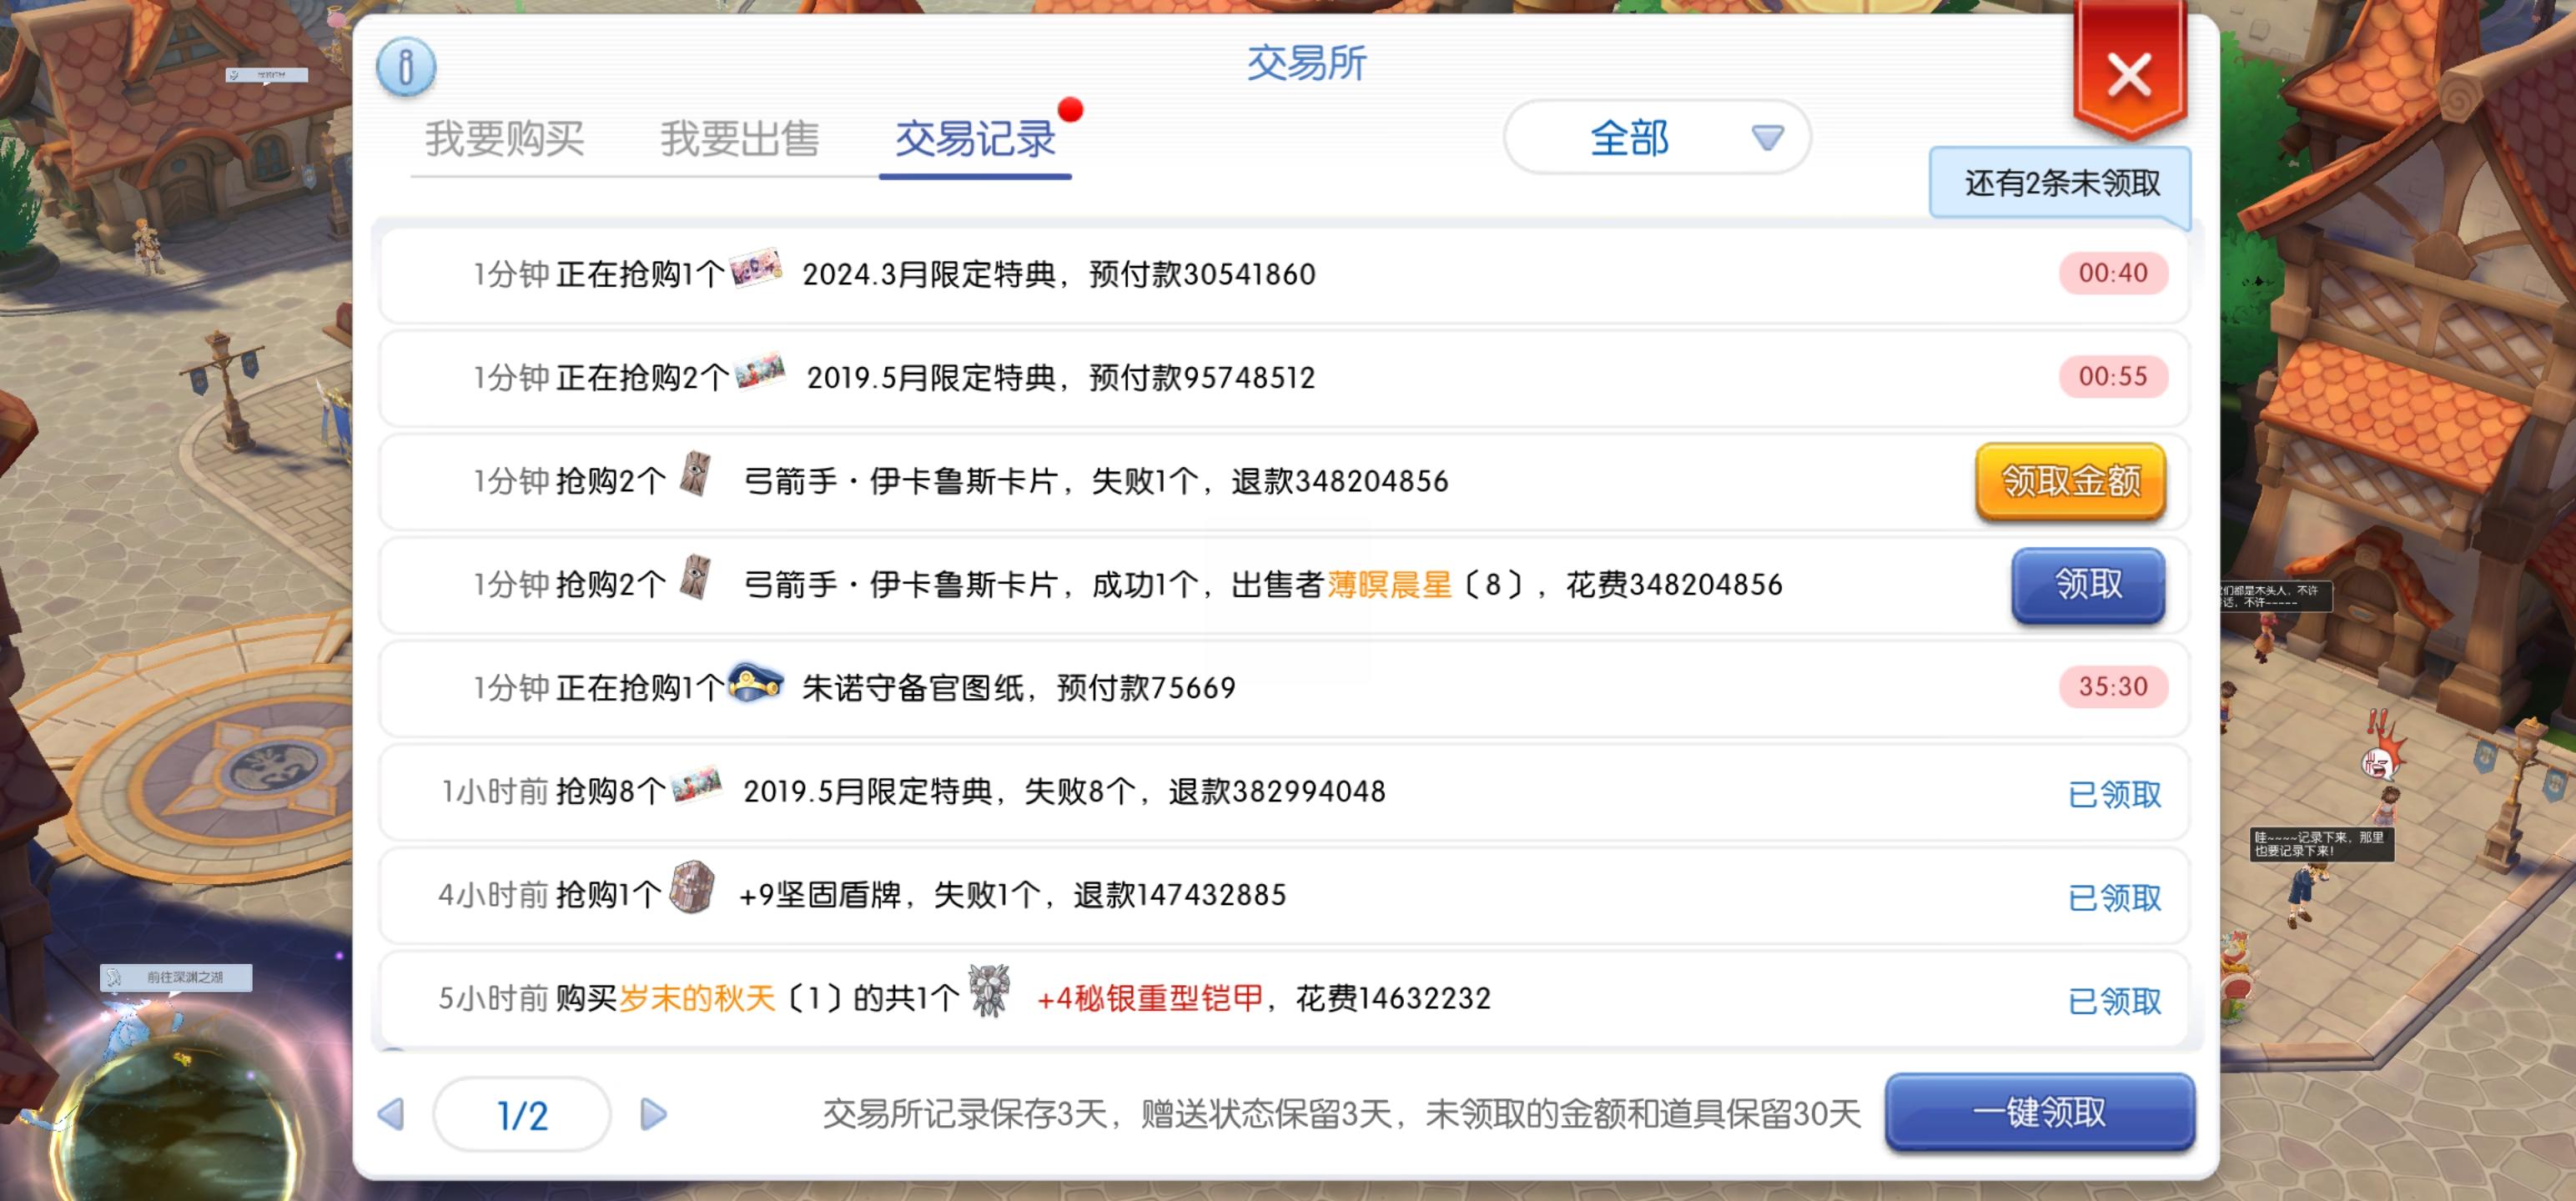The height and width of the screenshot is (1201, 2576).
Task: Click the 交易所 window title
Action: coord(1306,63)
